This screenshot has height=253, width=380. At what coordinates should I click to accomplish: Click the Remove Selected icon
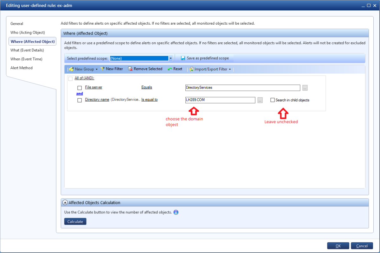coord(130,69)
